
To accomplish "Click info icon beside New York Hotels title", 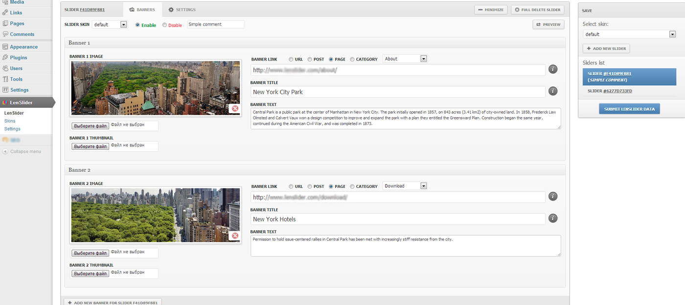I will tap(553, 219).
